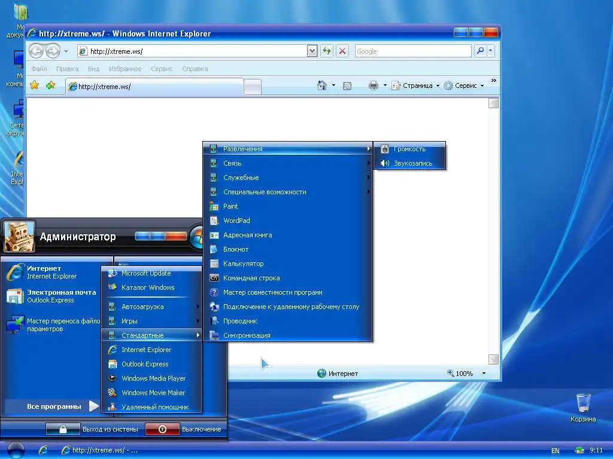Open the Файл menu
This screenshot has height=459, width=613.
coord(39,69)
